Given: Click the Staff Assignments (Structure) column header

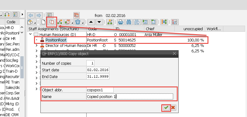Looking at the screenshot, I should [x=57, y=29].
